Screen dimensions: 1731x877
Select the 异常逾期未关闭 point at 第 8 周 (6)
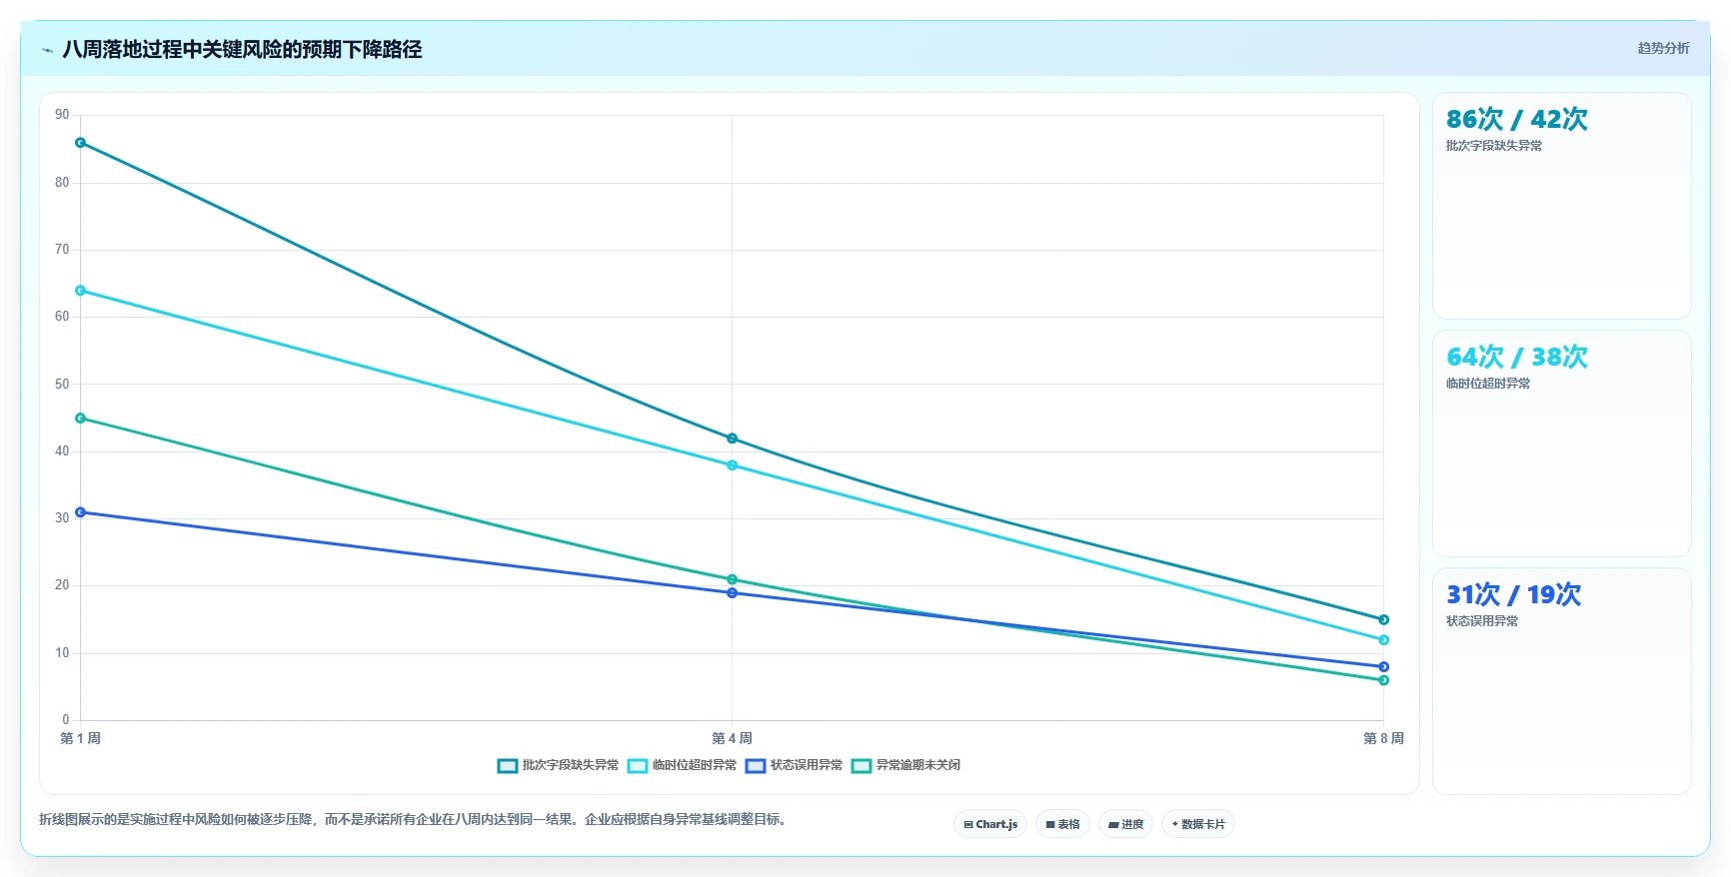[x=1383, y=680]
